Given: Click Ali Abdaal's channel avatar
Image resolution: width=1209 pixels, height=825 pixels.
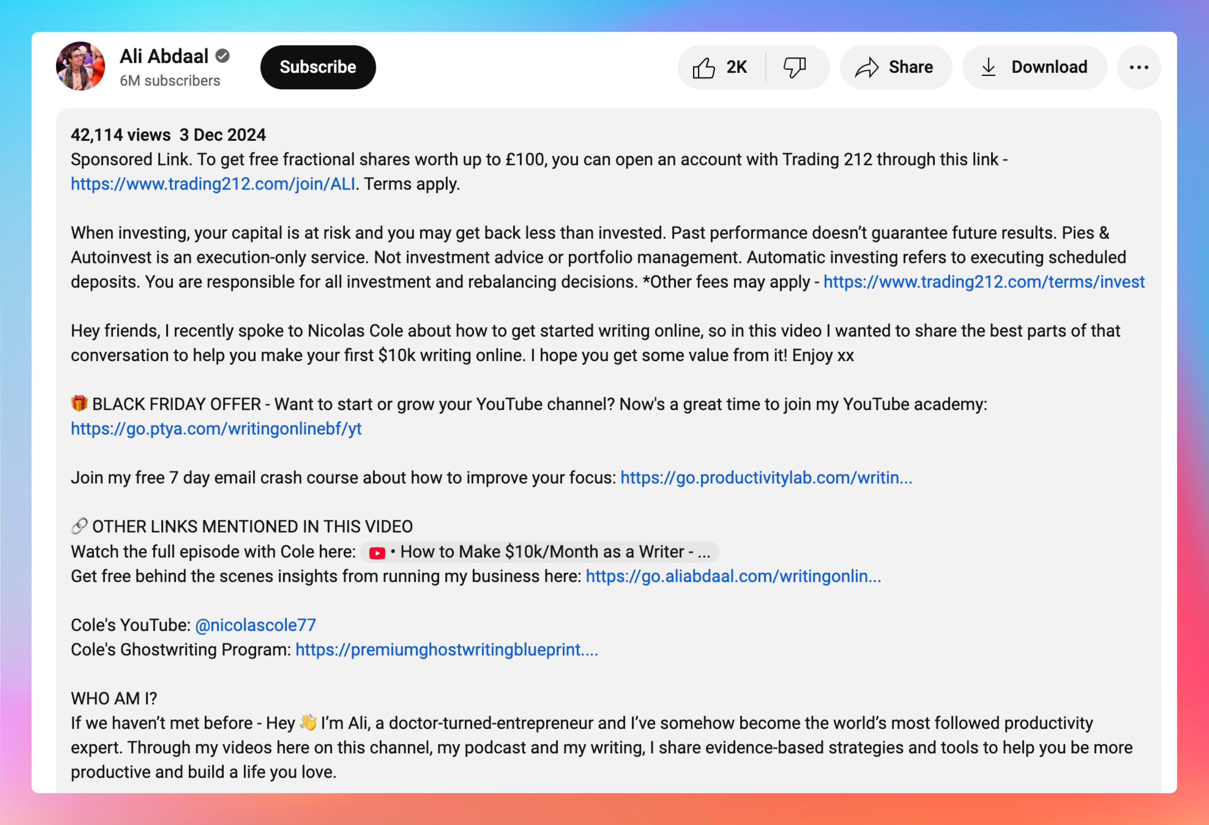Looking at the screenshot, I should pyautogui.click(x=80, y=66).
